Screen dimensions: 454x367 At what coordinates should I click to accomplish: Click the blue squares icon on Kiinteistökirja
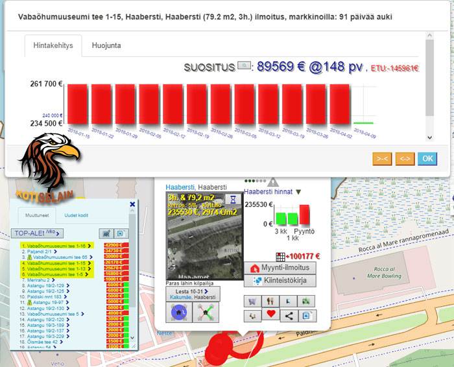tap(257, 281)
